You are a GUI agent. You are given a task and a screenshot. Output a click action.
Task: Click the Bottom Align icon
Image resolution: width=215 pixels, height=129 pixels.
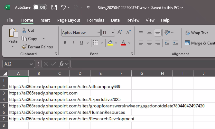tap(157, 33)
